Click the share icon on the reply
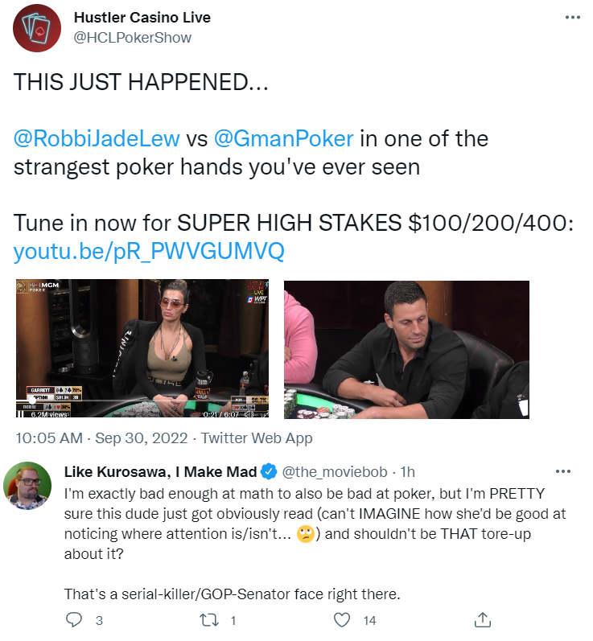 [483, 619]
